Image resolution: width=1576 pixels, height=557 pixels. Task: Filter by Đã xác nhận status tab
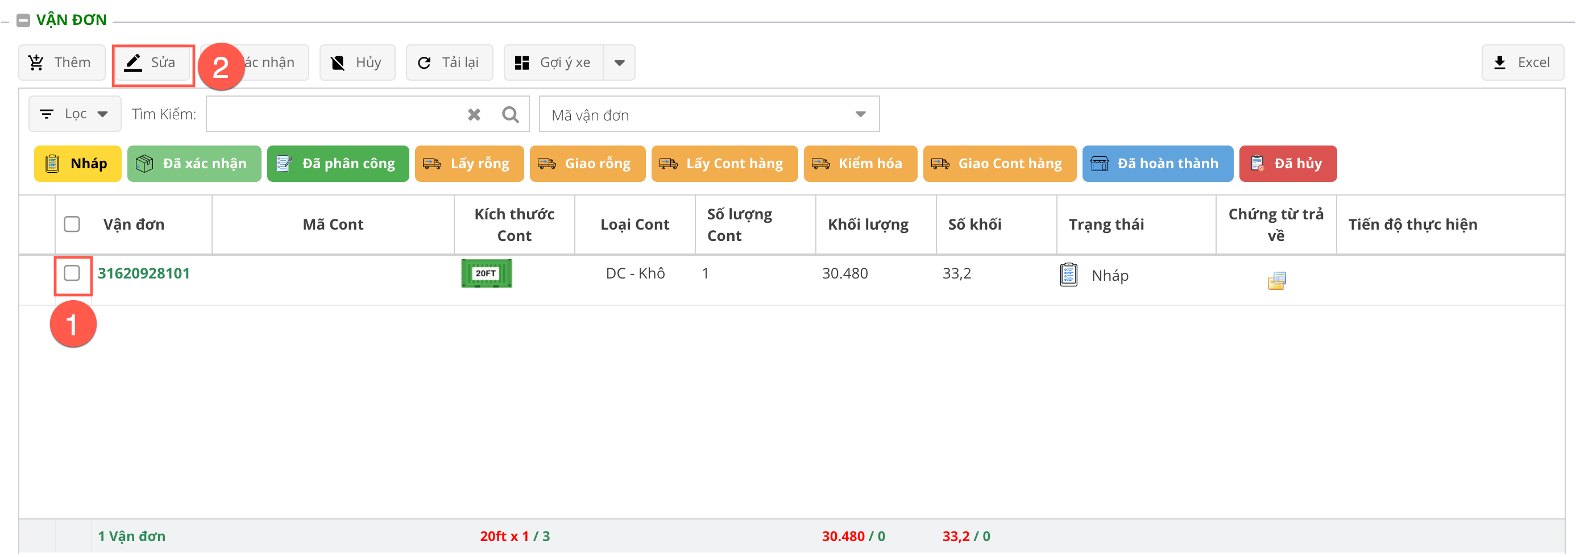coord(194,164)
